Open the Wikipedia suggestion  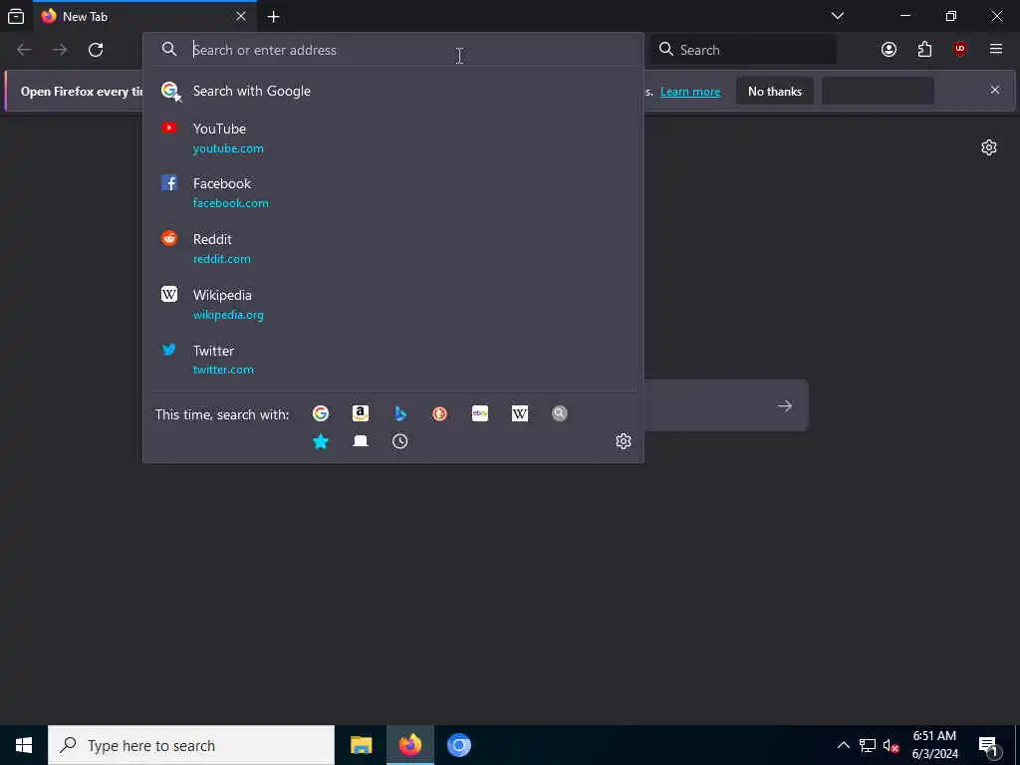pyautogui.click(x=392, y=305)
